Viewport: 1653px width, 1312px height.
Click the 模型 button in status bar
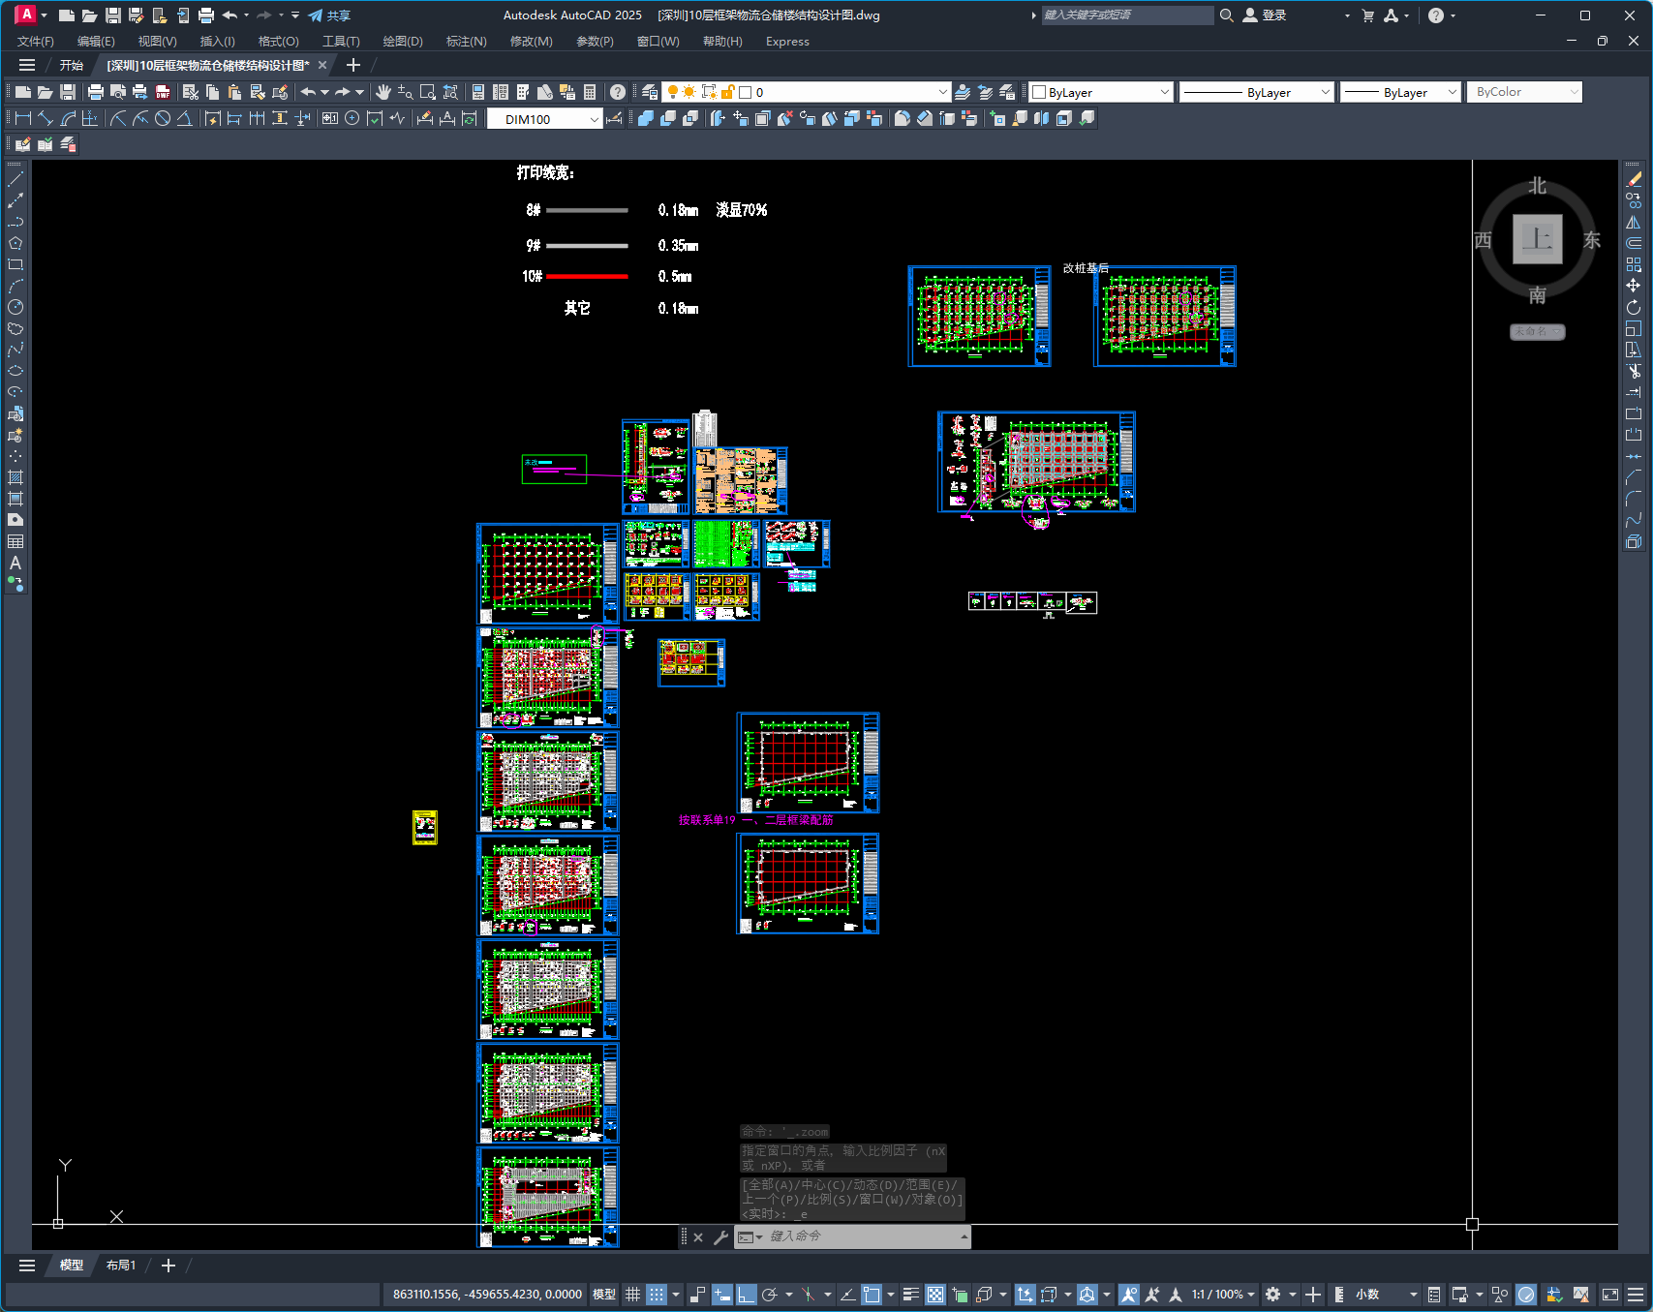click(604, 1295)
